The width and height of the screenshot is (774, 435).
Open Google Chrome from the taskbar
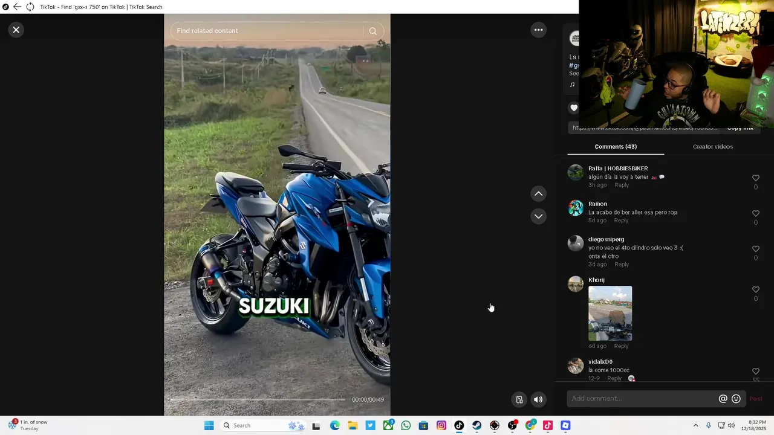(530, 425)
